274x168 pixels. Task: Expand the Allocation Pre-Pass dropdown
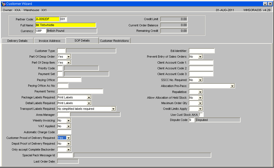coord(232,86)
